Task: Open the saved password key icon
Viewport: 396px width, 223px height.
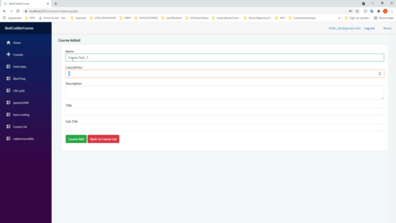Action: [351, 11]
